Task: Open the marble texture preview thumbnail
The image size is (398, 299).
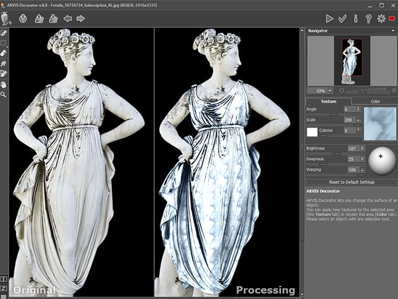Action: tap(380, 123)
